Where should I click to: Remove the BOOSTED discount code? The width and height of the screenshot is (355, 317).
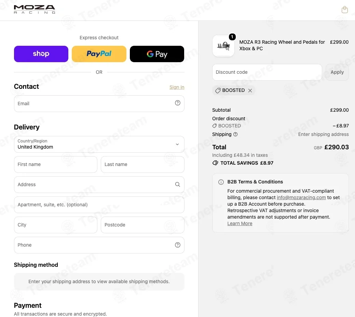coord(250,90)
